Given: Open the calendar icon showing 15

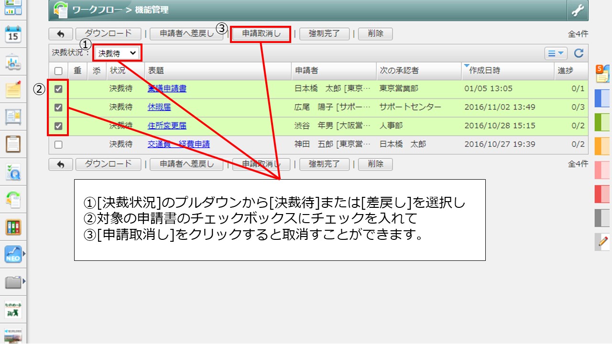Looking at the screenshot, I should click(13, 34).
